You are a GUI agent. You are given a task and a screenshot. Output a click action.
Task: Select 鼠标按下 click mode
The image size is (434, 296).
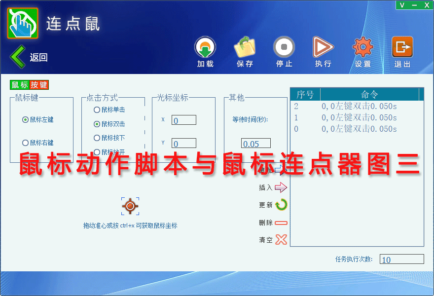(97, 138)
